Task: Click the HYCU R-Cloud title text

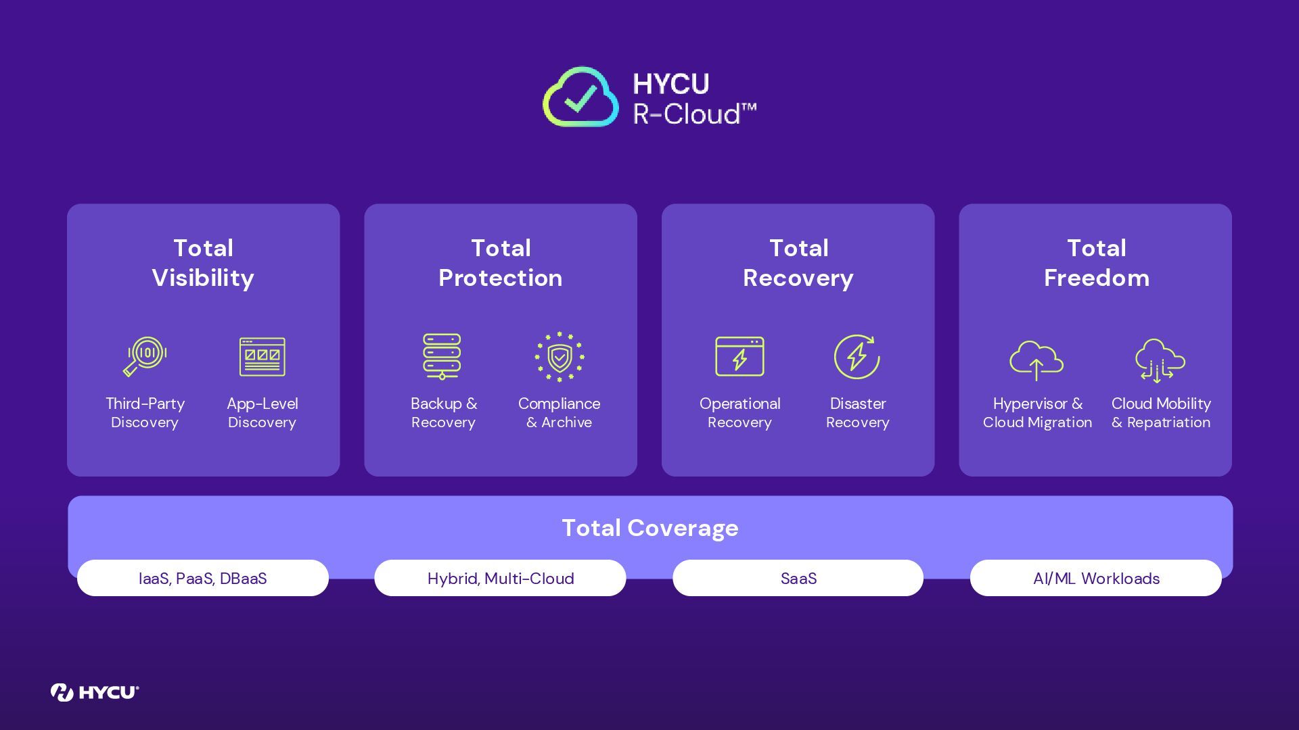Action: (x=693, y=99)
